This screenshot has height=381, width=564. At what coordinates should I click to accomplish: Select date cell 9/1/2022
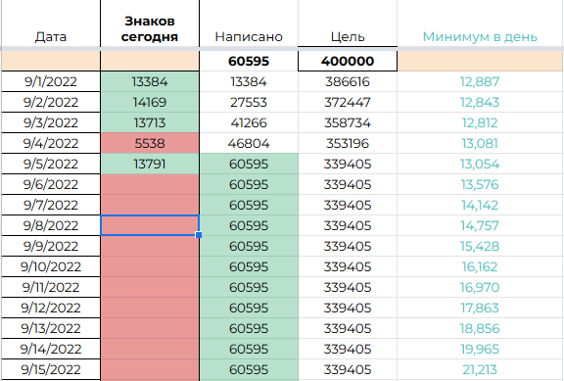point(51,81)
